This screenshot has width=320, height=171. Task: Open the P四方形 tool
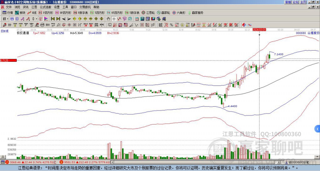point(46,12)
